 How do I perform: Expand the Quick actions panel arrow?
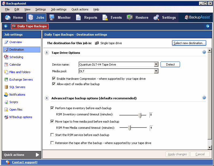point(37,155)
